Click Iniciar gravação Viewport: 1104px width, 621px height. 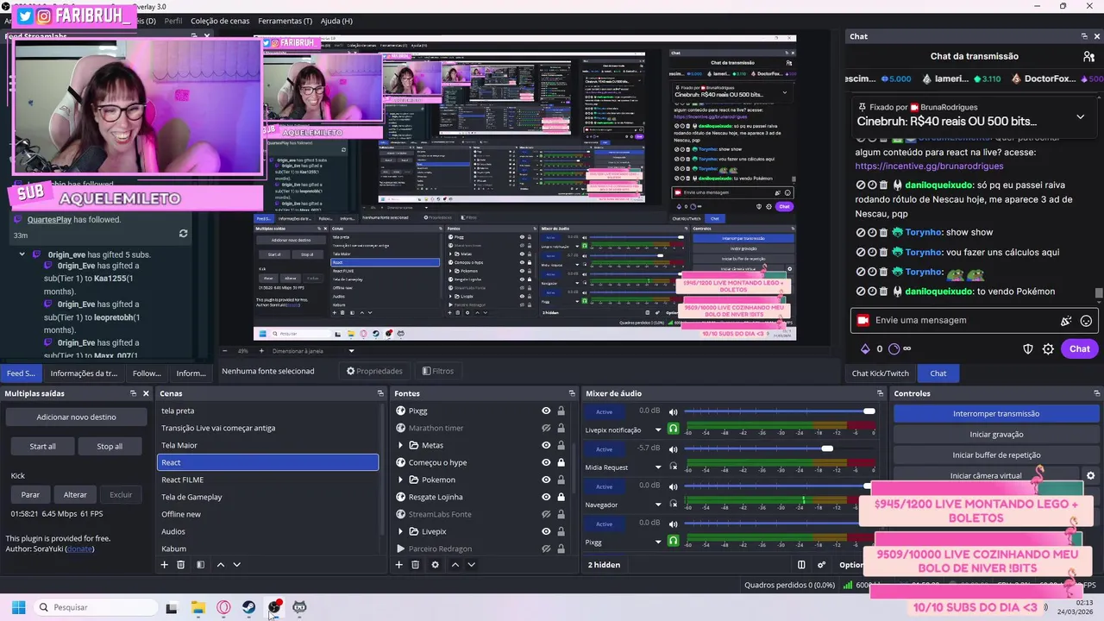pos(996,434)
